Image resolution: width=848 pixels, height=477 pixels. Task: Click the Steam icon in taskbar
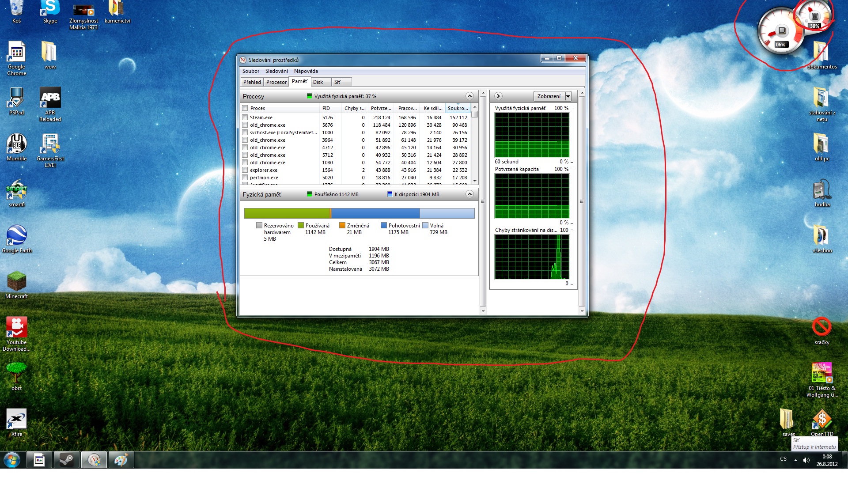coord(67,460)
